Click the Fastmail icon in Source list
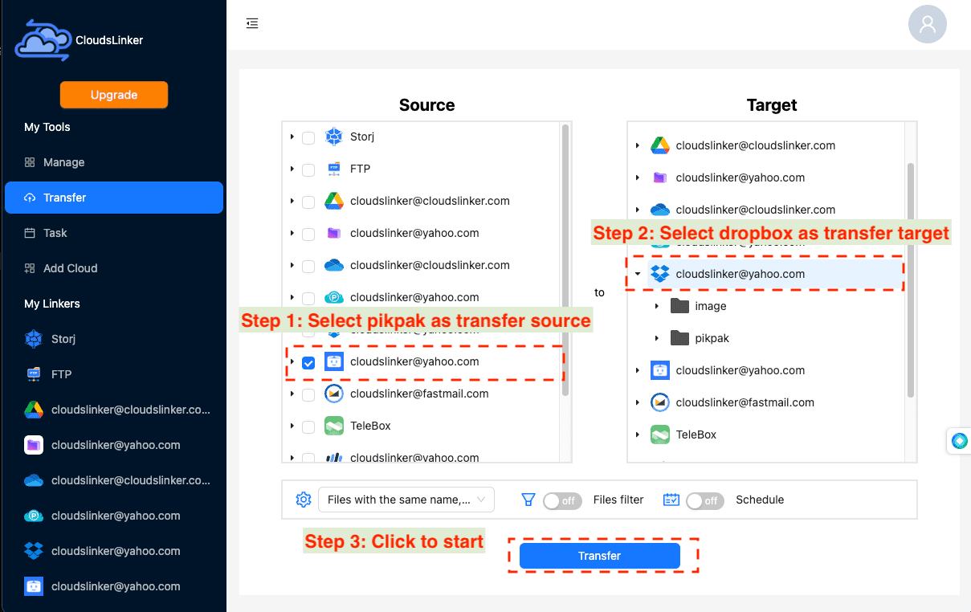This screenshot has width=971, height=612. click(x=334, y=394)
